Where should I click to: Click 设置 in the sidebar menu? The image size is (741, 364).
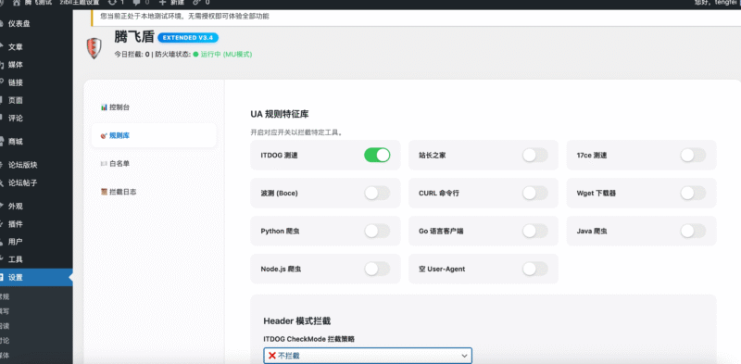click(36, 278)
